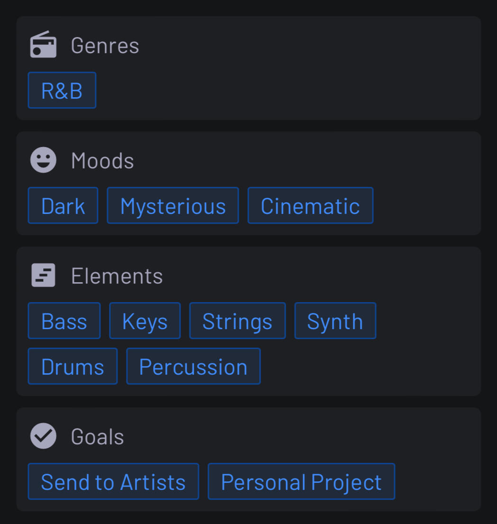Image resolution: width=497 pixels, height=524 pixels.
Task: Deselect the Synth element tag
Action: point(335,321)
